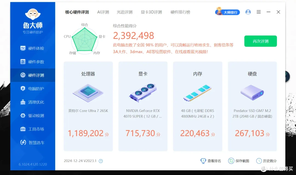Viewport: 296px width, 175px height.
Task: Click the 查看排名 trophy icon
Action: pos(203,161)
